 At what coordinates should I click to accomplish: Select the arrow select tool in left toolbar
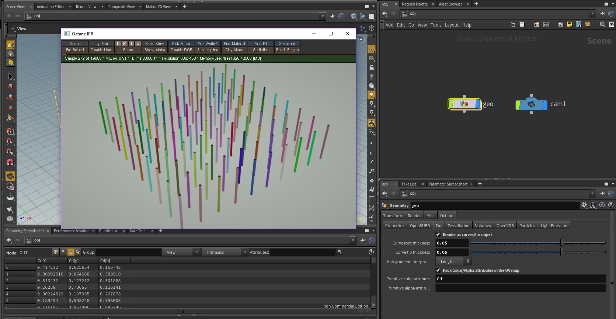pos(10,76)
